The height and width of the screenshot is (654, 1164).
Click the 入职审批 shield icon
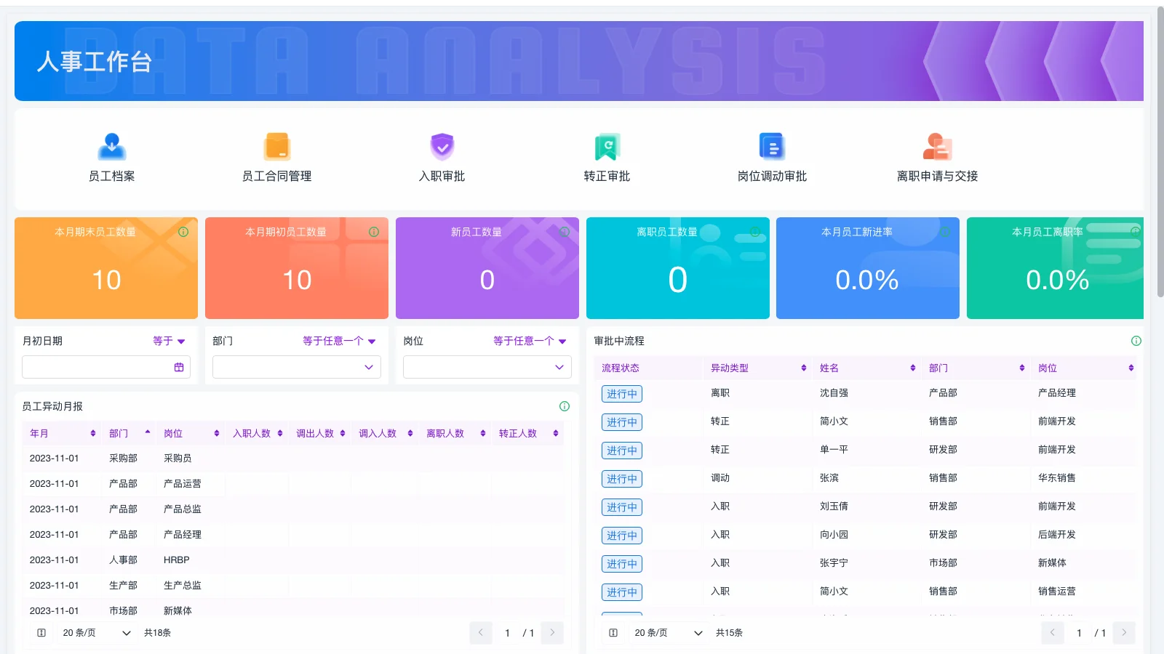point(442,147)
